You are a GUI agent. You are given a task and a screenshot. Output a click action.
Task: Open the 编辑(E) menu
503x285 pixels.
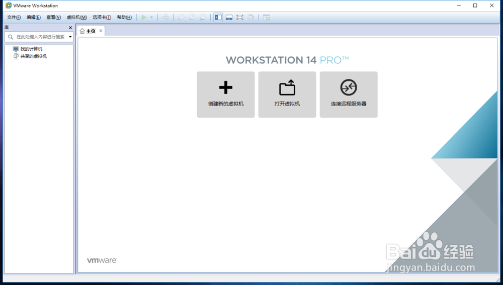pos(33,17)
